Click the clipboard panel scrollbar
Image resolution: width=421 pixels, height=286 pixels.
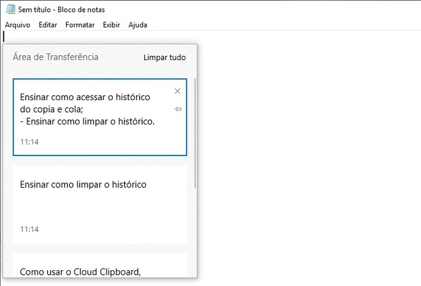point(195,133)
